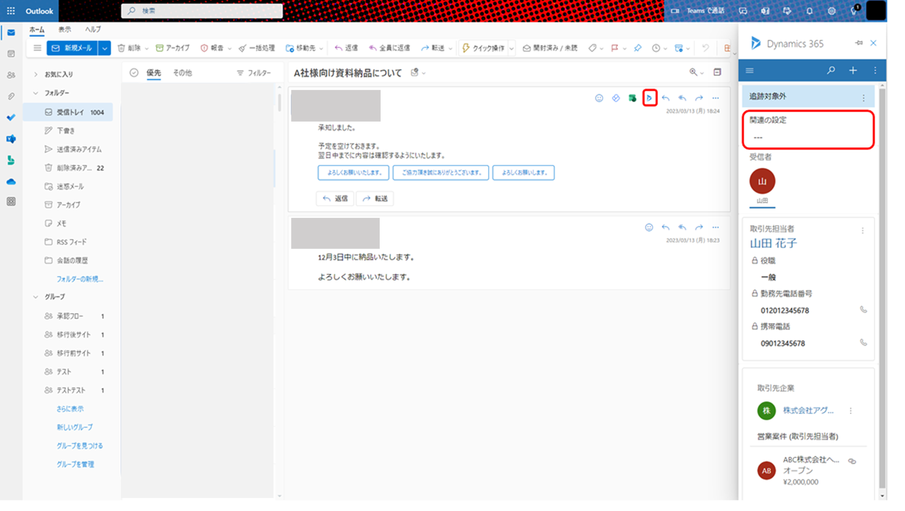Click the Outlook search box
Image resolution: width=905 pixels, height=511 pixels.
click(202, 11)
